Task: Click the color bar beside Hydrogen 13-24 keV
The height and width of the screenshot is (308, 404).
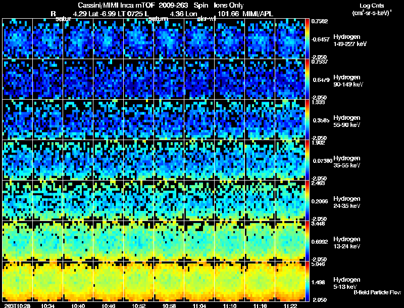Action: click(307, 241)
